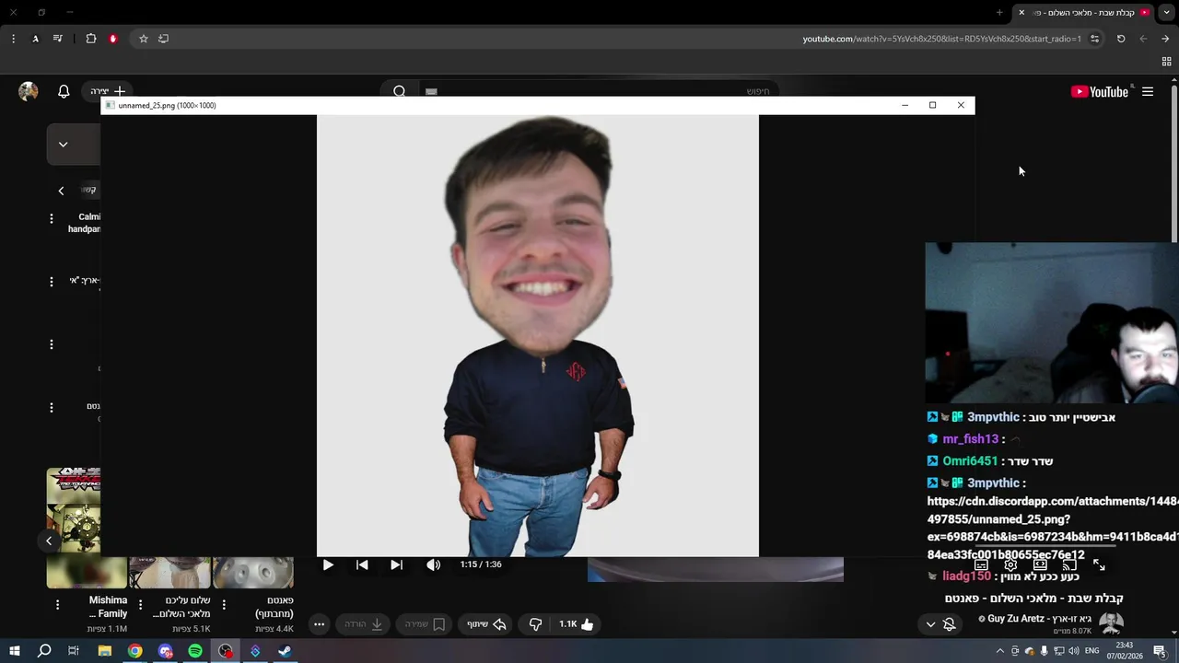Viewport: 1179px width, 663px height.
Task: Open options menu for Calming handpan video
Action: [52, 218]
